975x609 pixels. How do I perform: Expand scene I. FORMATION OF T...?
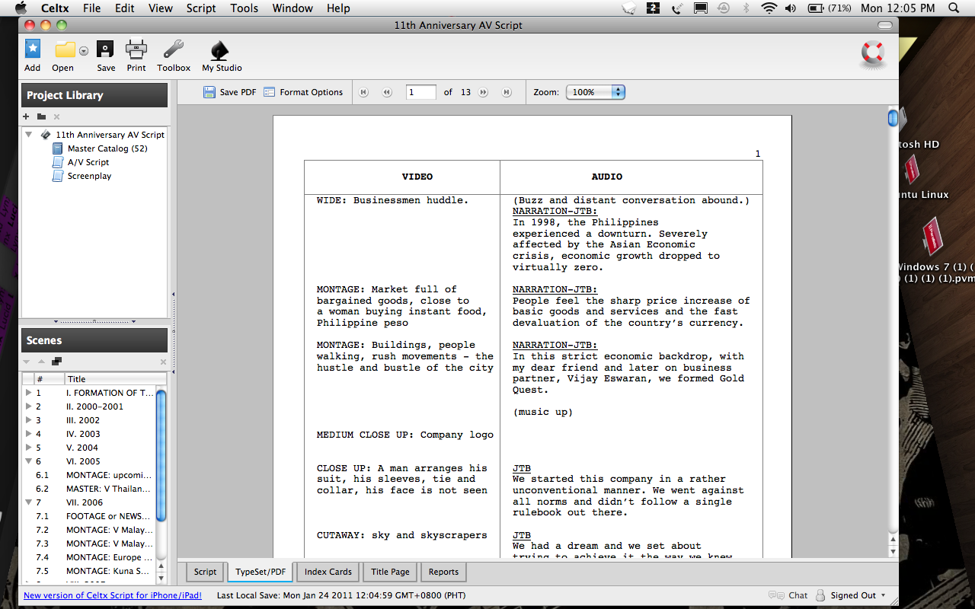pyautogui.click(x=28, y=393)
